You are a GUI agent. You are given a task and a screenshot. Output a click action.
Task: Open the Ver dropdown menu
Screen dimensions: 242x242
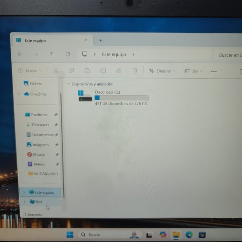tap(193, 71)
